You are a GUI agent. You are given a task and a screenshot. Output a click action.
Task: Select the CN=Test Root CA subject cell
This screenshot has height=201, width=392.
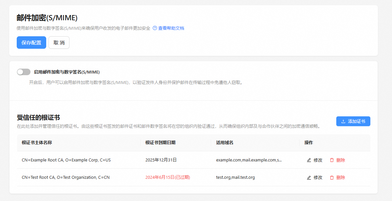66,177
